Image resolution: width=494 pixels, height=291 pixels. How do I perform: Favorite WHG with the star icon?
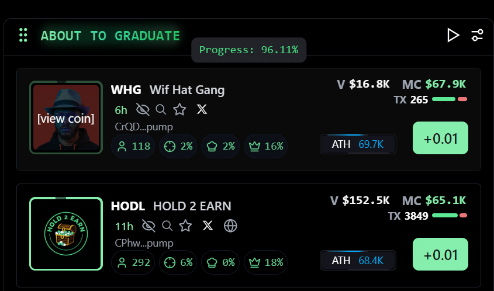[x=179, y=109]
